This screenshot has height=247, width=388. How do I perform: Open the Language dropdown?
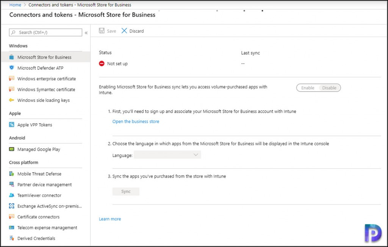pos(167,155)
